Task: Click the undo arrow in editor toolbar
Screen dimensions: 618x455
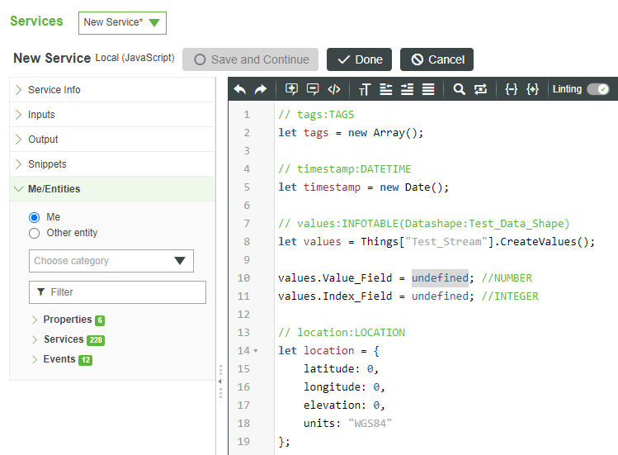Action: coord(240,89)
